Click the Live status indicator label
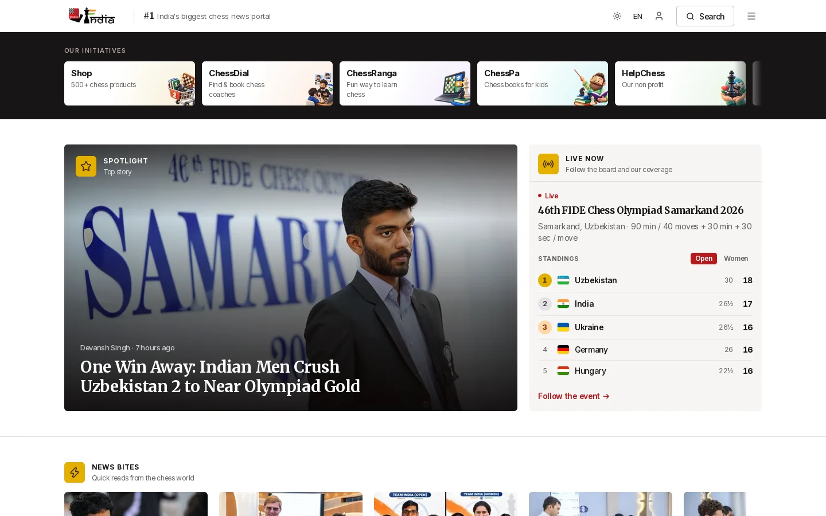The height and width of the screenshot is (516, 826). (548, 196)
